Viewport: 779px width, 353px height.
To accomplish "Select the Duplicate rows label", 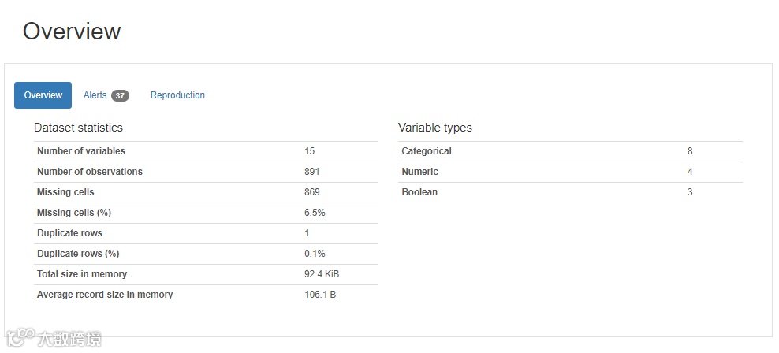I will click(69, 233).
